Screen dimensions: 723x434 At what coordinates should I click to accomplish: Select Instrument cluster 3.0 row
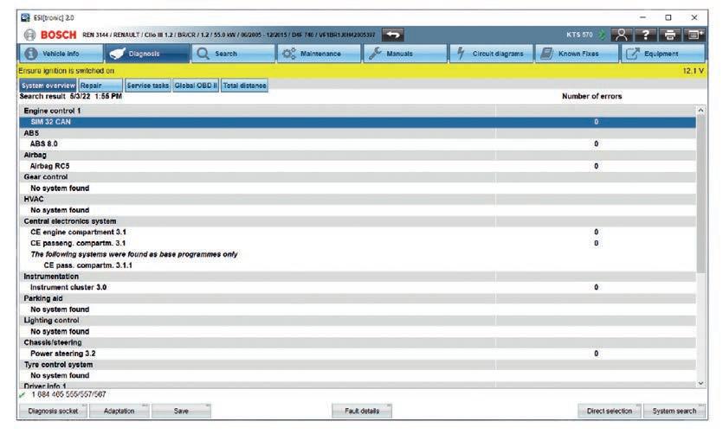358,287
